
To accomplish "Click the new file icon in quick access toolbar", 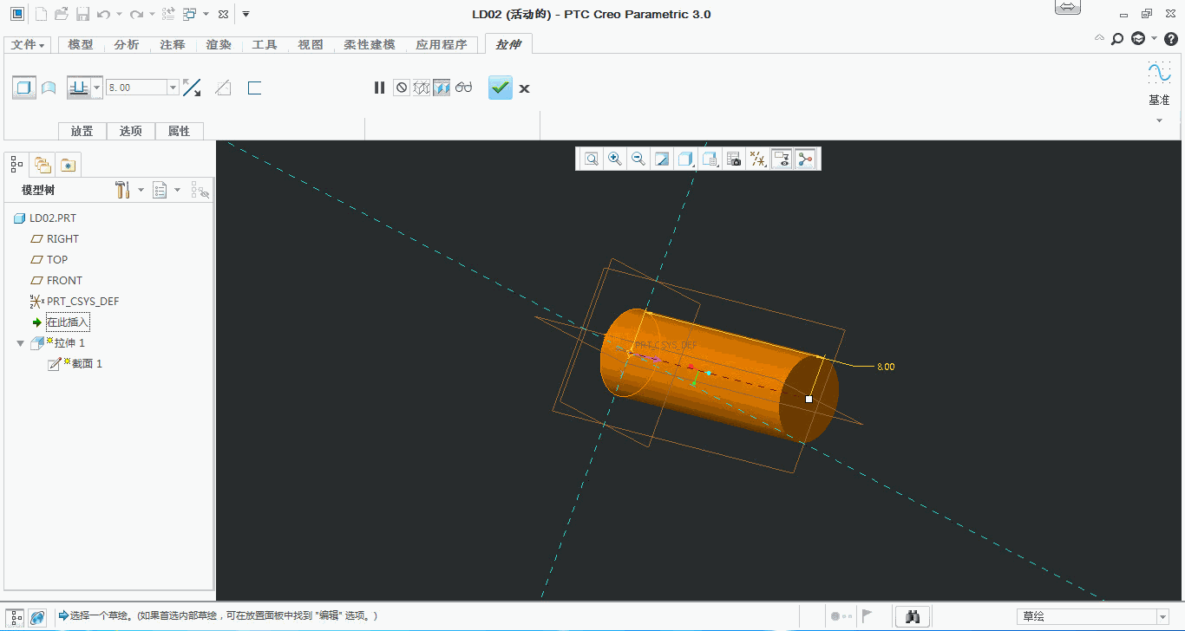I will pos(41,14).
